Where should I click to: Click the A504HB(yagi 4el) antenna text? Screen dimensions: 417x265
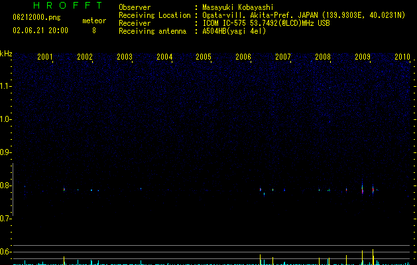(234, 31)
